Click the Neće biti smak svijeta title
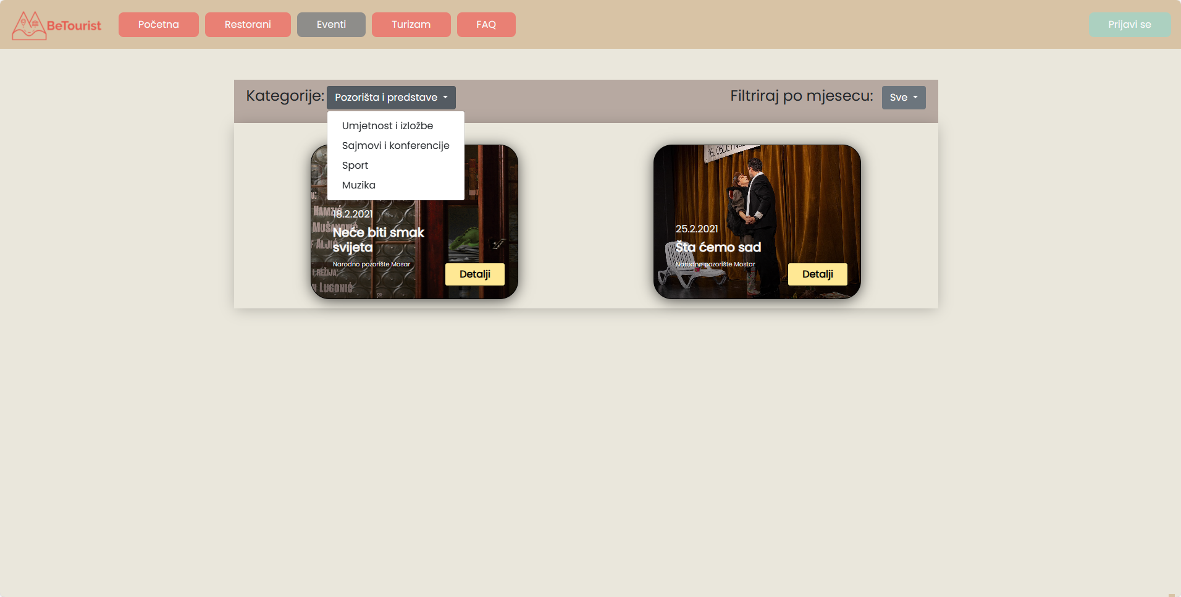This screenshot has height=597, width=1181. click(x=378, y=240)
